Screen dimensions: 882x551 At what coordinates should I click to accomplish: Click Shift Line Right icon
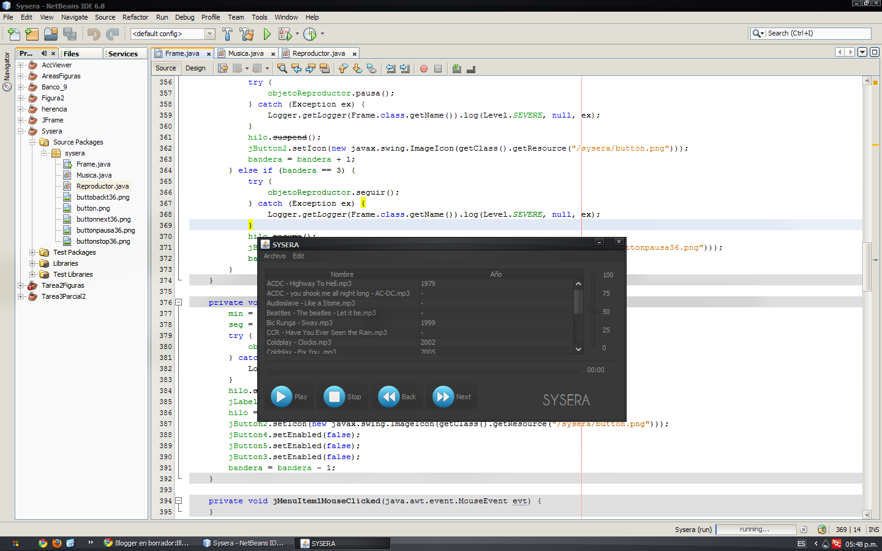coord(405,69)
